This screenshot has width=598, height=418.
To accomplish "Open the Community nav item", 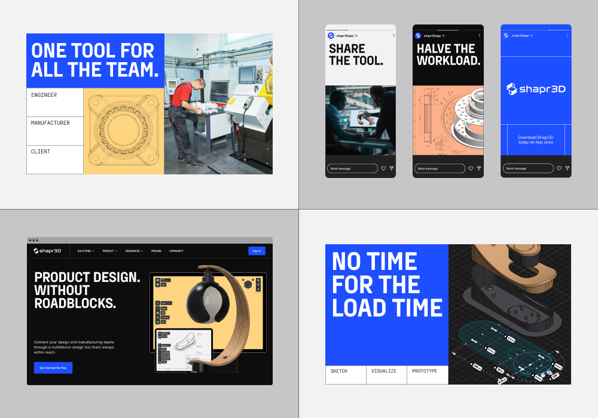I will point(176,251).
